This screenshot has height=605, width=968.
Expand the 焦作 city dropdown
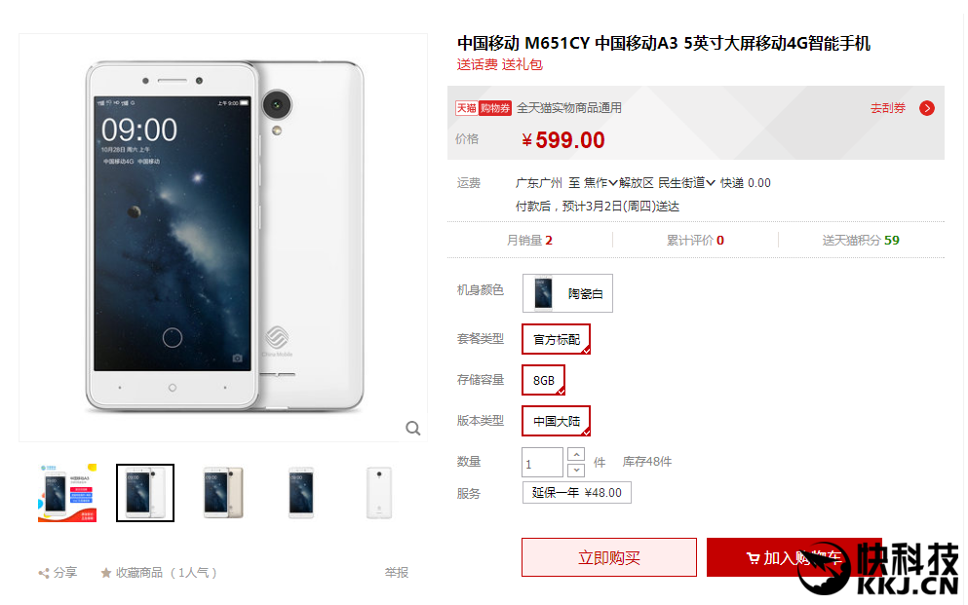[x=600, y=183]
